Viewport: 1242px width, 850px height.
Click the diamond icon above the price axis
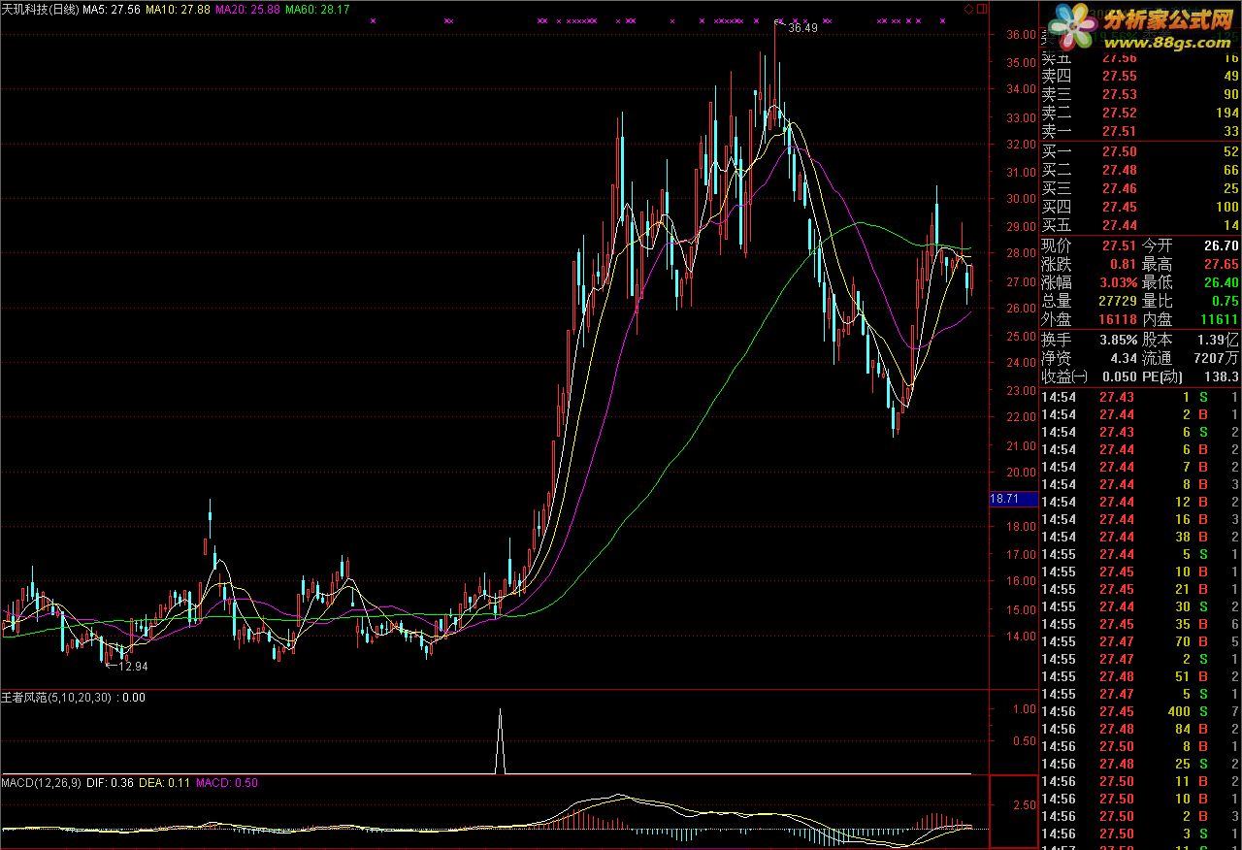point(967,9)
